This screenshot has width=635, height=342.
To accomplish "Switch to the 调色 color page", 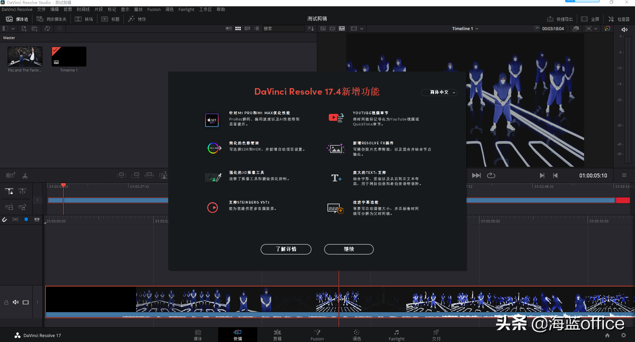I will click(357, 335).
